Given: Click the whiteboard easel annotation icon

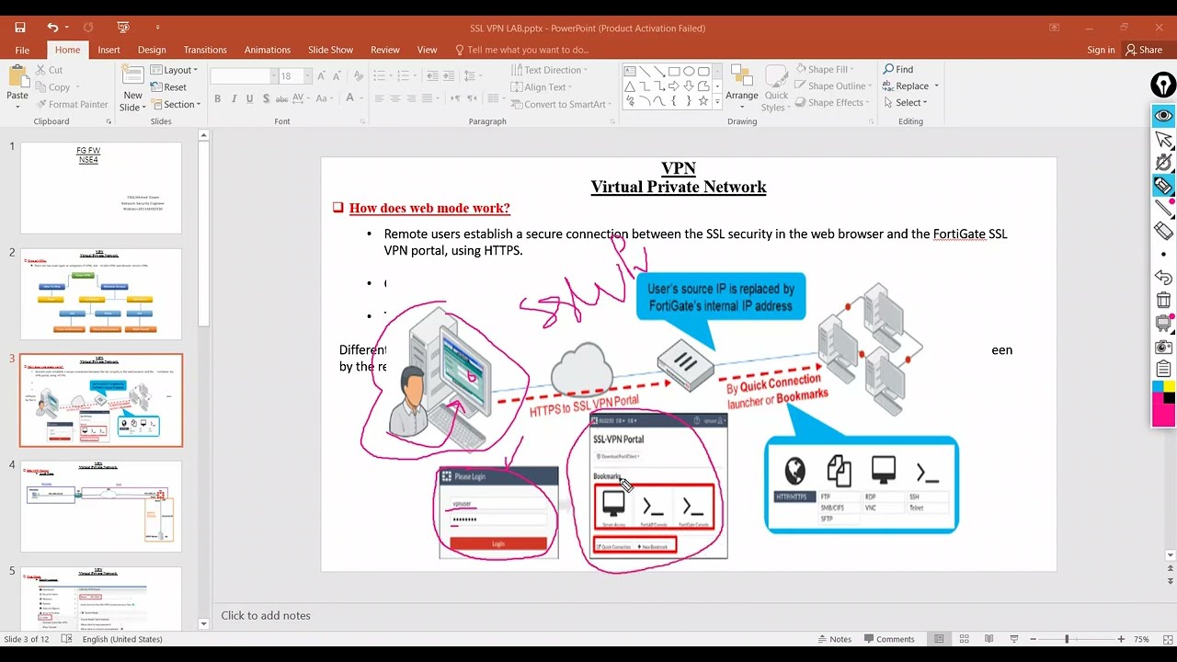Looking at the screenshot, I should click(1163, 324).
